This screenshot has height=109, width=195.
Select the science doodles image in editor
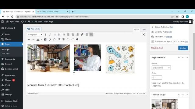tap(120, 59)
